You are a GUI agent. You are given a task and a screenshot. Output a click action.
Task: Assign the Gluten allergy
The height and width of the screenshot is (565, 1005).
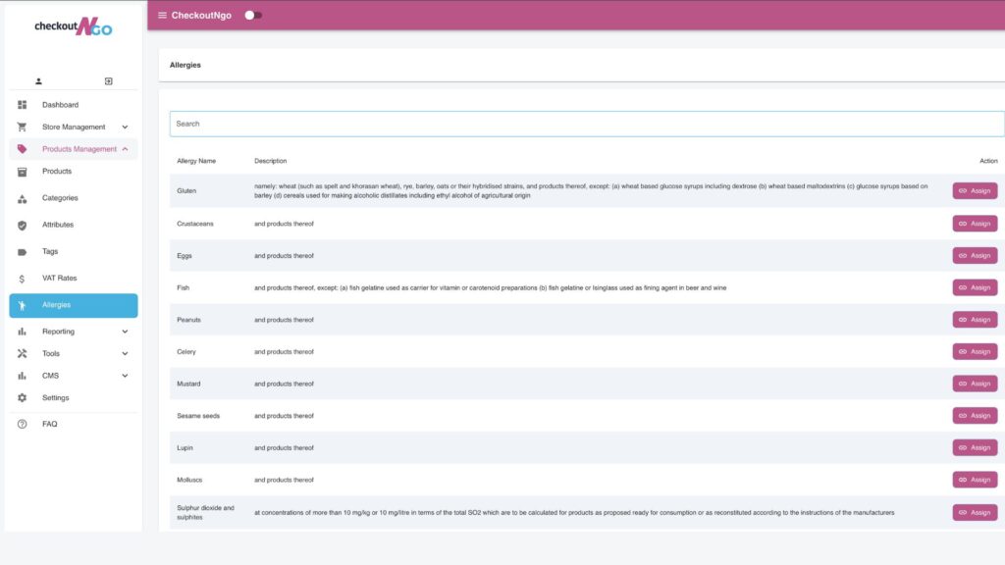click(x=974, y=190)
